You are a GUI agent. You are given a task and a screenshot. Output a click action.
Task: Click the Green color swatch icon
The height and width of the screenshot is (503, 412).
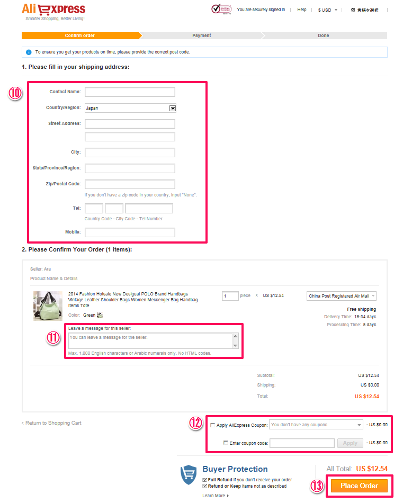(100, 315)
